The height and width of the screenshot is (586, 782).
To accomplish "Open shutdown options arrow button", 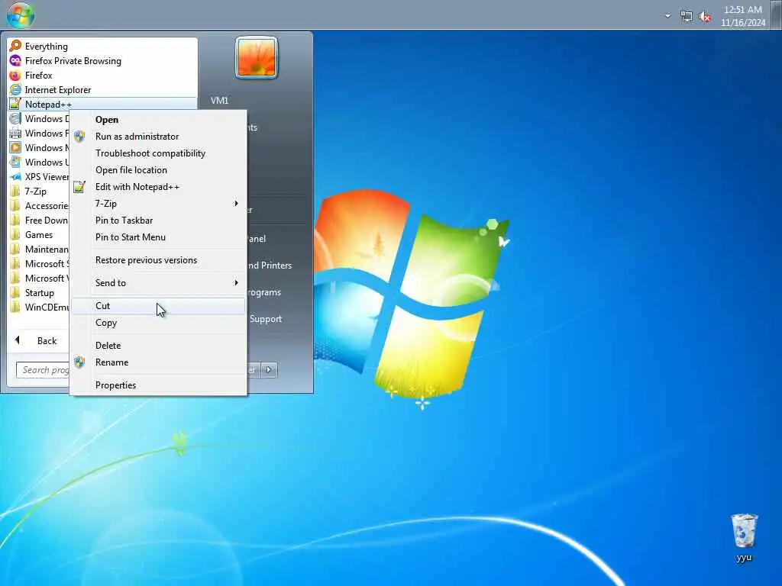I will (269, 370).
